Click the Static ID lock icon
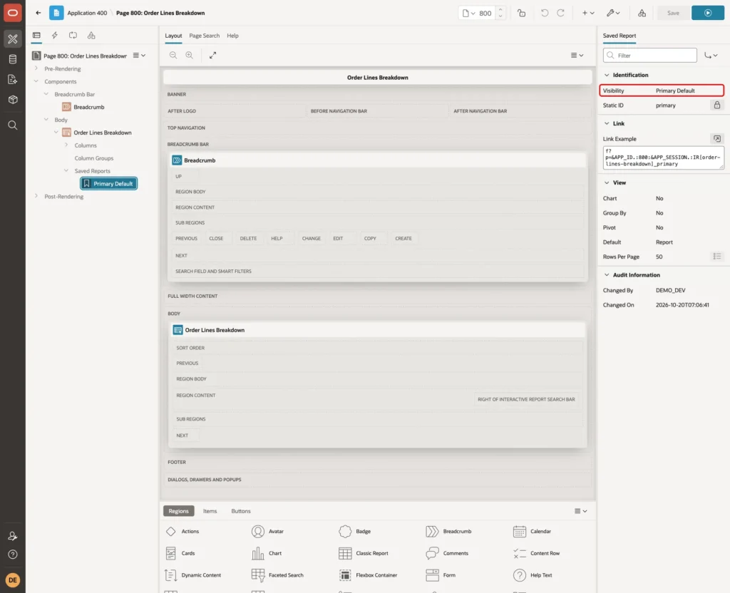This screenshot has height=593, width=730. (717, 105)
